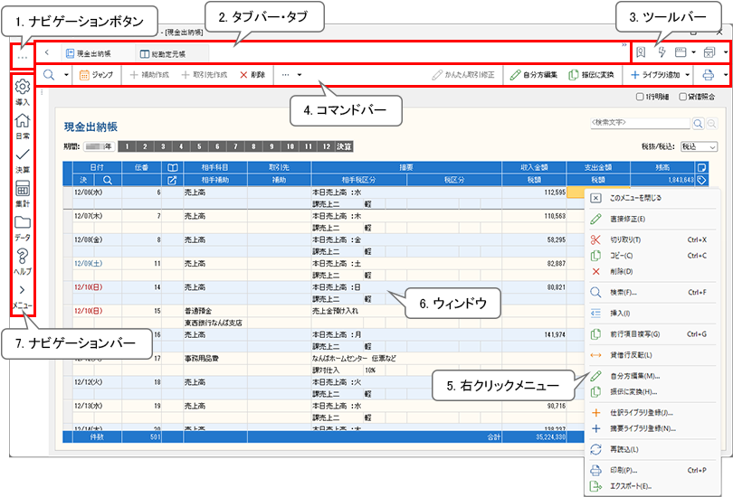
Task: Choose 再読込(L) in the context menu
Action: 651,449
